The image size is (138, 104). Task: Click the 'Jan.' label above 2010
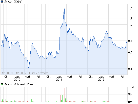click(x=17, y=77)
